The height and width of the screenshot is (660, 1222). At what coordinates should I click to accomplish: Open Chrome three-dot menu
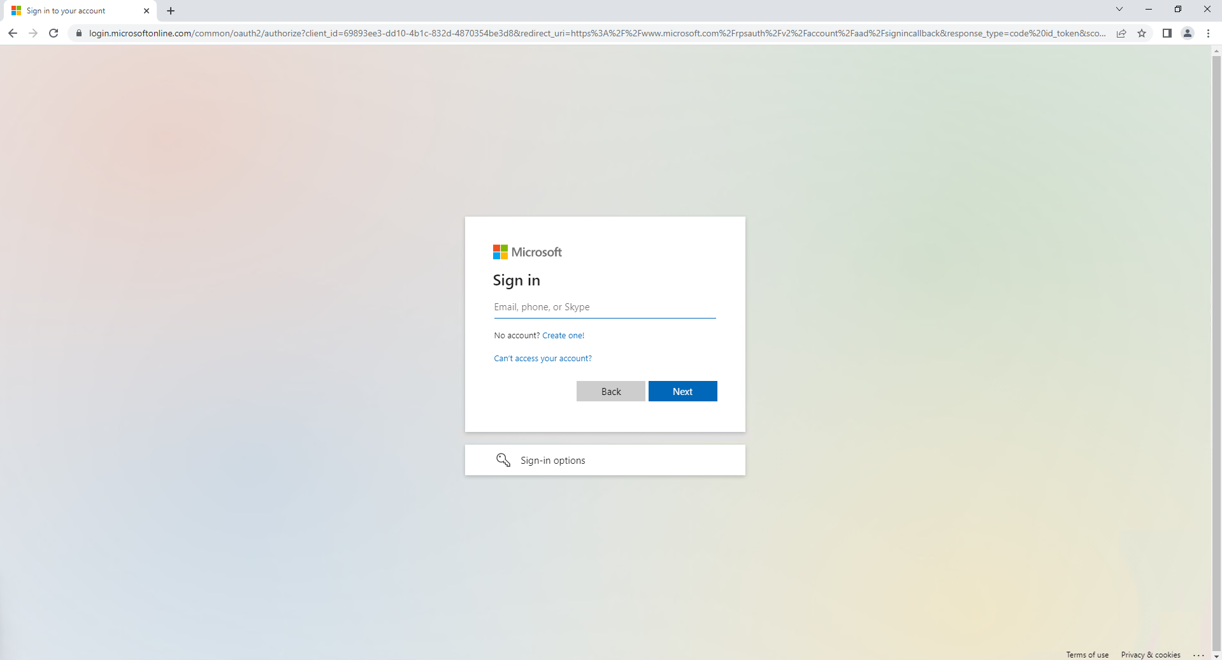click(x=1208, y=33)
